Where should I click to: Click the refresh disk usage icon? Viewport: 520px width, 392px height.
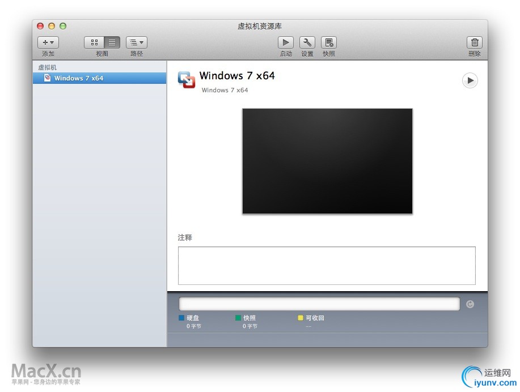470,304
